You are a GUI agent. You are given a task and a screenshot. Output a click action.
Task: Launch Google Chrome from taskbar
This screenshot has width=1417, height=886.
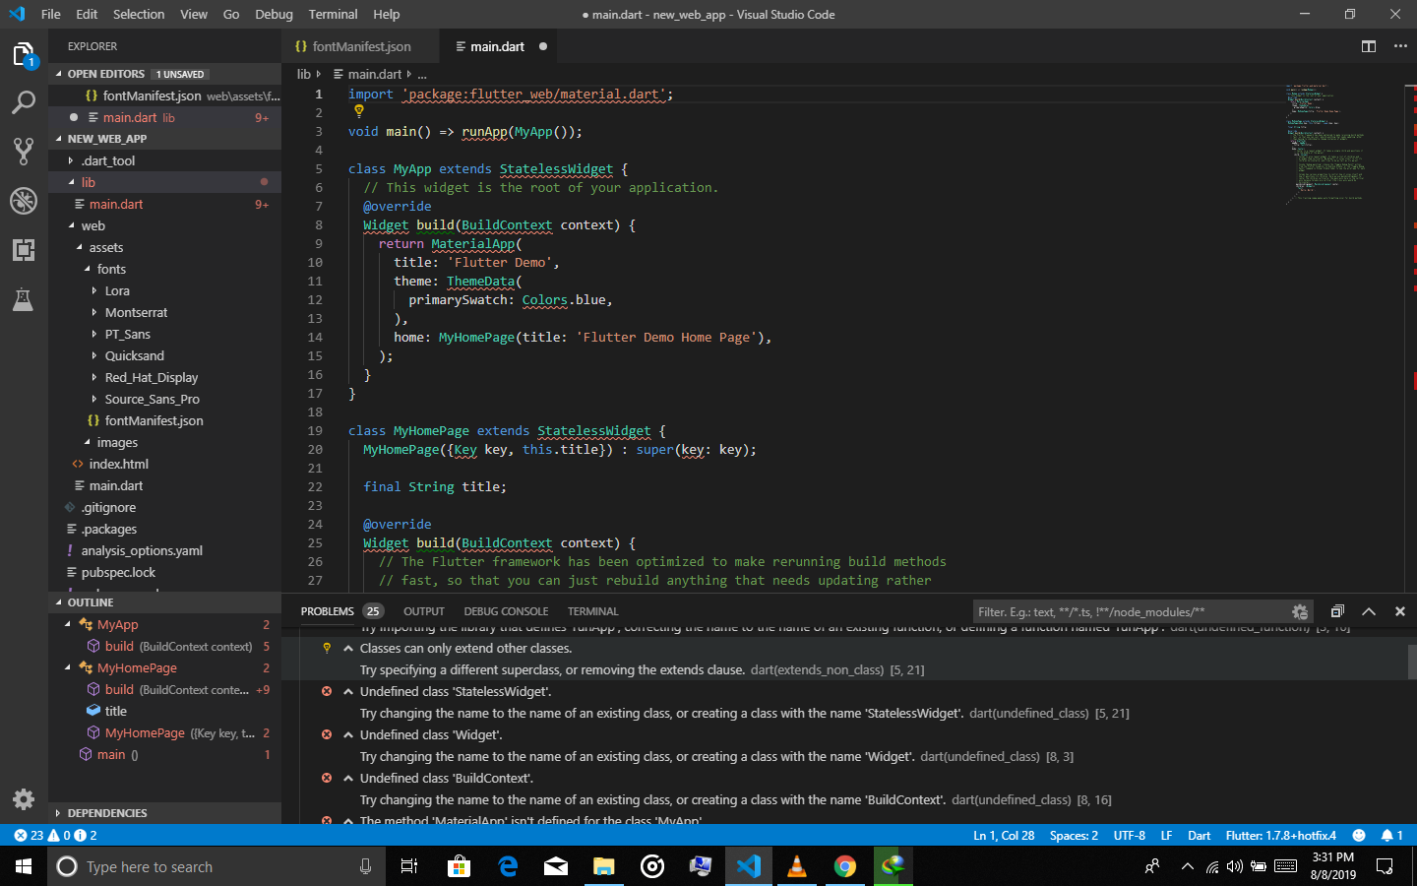845,866
